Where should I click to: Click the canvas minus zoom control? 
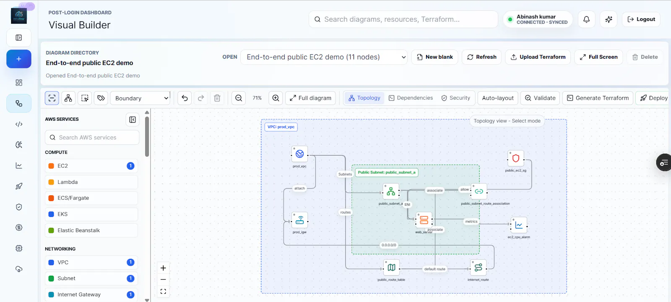click(x=163, y=279)
